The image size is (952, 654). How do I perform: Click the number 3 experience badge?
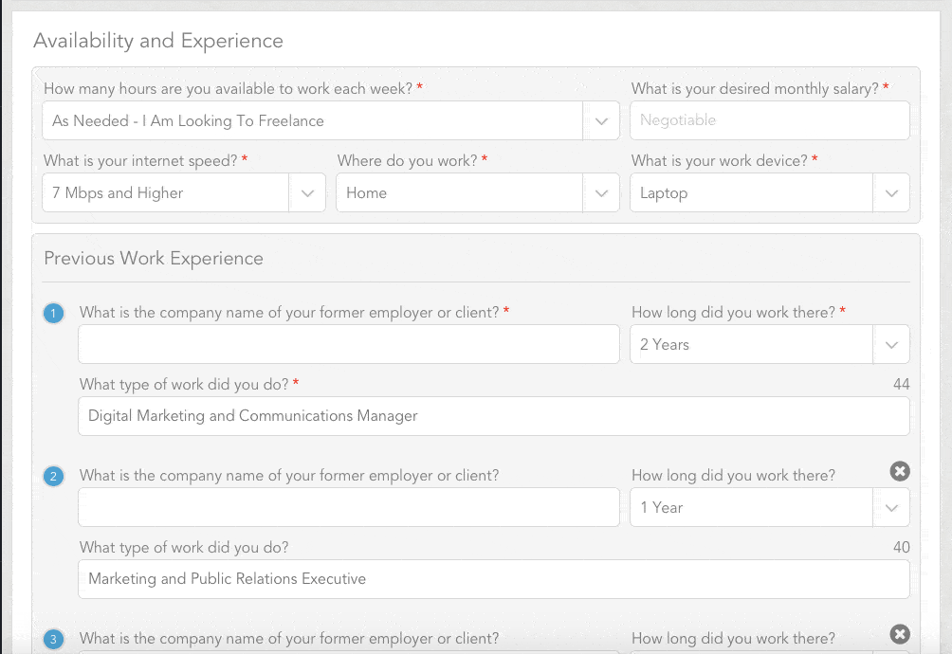(54, 640)
